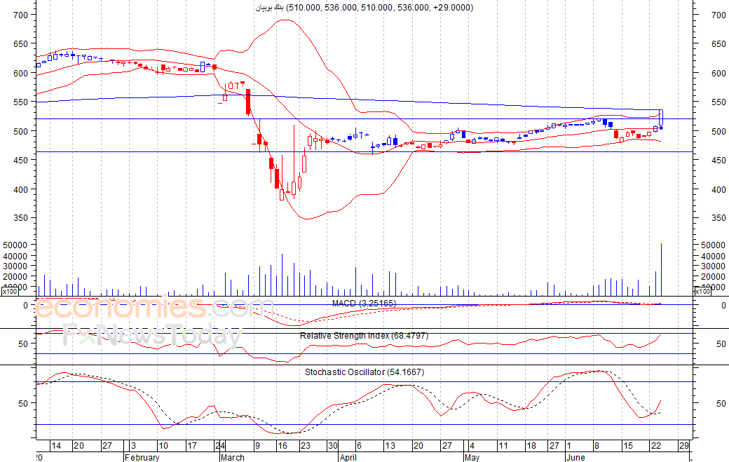Select the latest blue candlestick near 536
Image resolution: width=729 pixels, height=462 pixels.
pos(661,118)
